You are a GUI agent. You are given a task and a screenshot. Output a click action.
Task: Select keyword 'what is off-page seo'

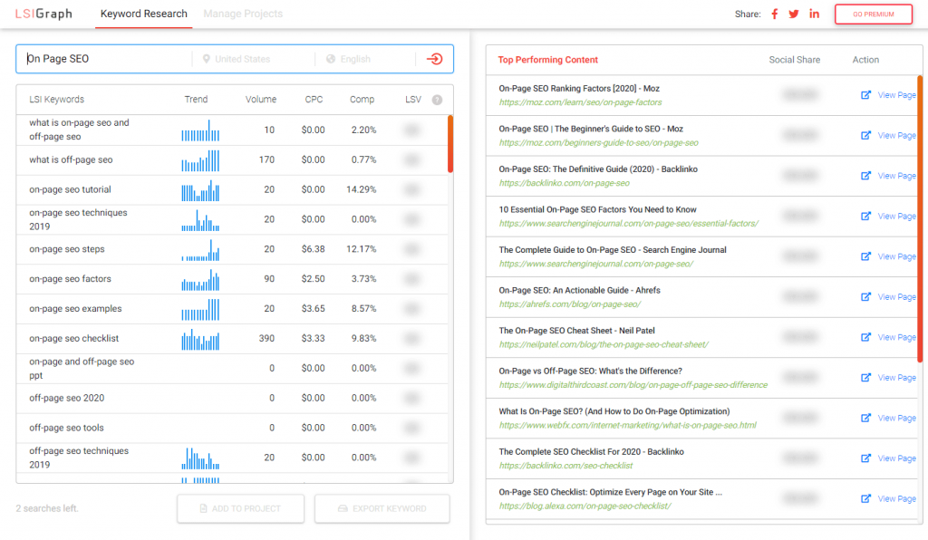pyautogui.click(x=71, y=159)
